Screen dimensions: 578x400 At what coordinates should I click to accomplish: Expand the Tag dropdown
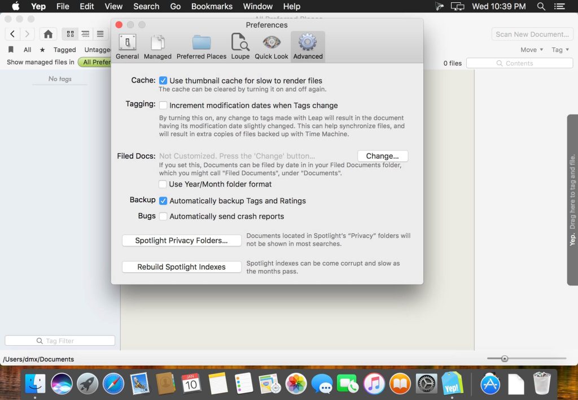pos(559,50)
